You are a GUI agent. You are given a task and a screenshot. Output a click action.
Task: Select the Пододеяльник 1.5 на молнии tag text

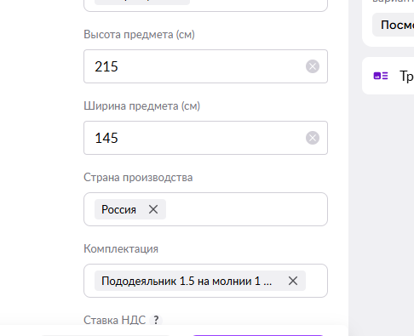[x=187, y=281]
